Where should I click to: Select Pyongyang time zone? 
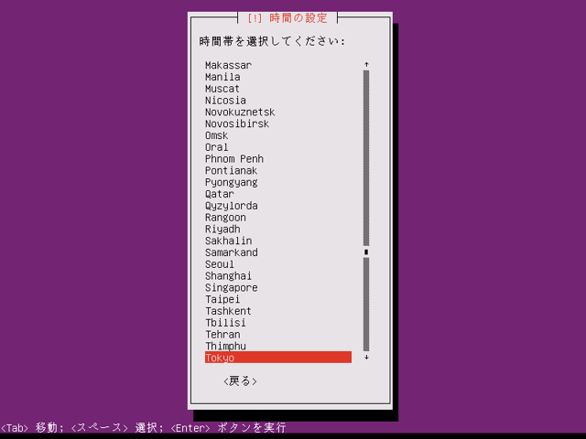click(278, 182)
